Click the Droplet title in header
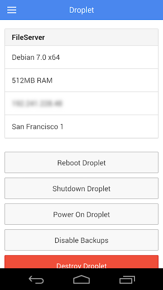This screenshot has width=163, height=290. click(x=81, y=10)
